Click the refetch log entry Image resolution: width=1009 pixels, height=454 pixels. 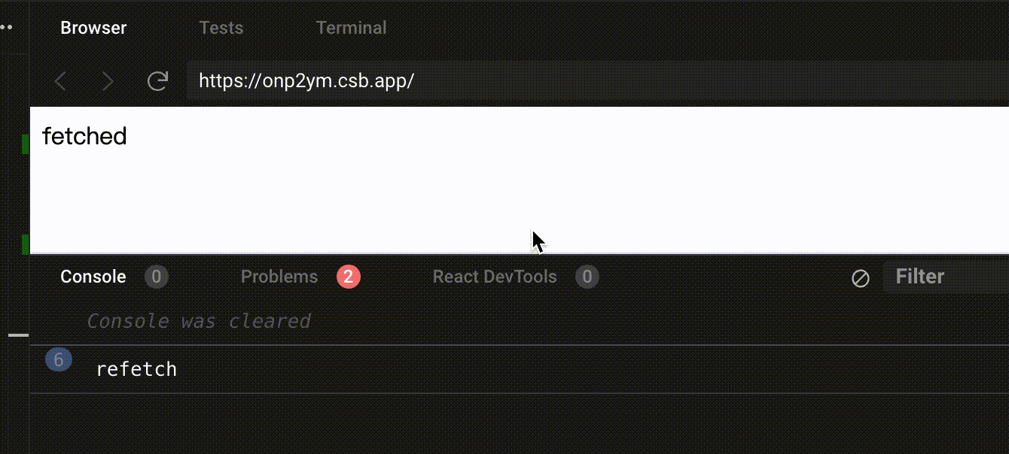[x=136, y=368]
